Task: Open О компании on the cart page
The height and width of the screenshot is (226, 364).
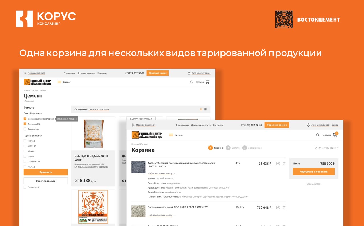Action: (x=182, y=125)
